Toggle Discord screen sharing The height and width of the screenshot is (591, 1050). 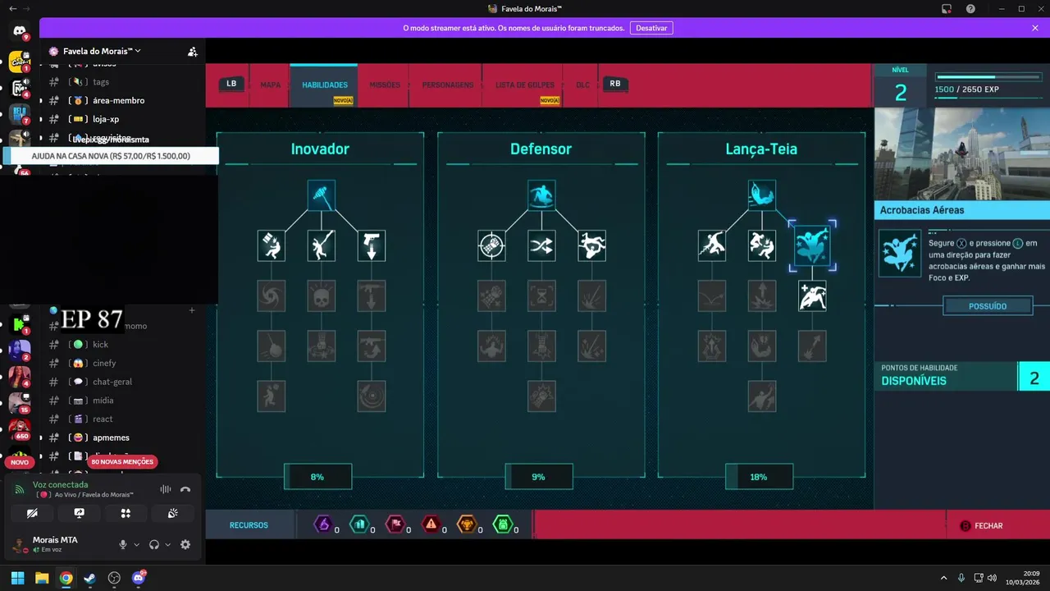[79, 513]
